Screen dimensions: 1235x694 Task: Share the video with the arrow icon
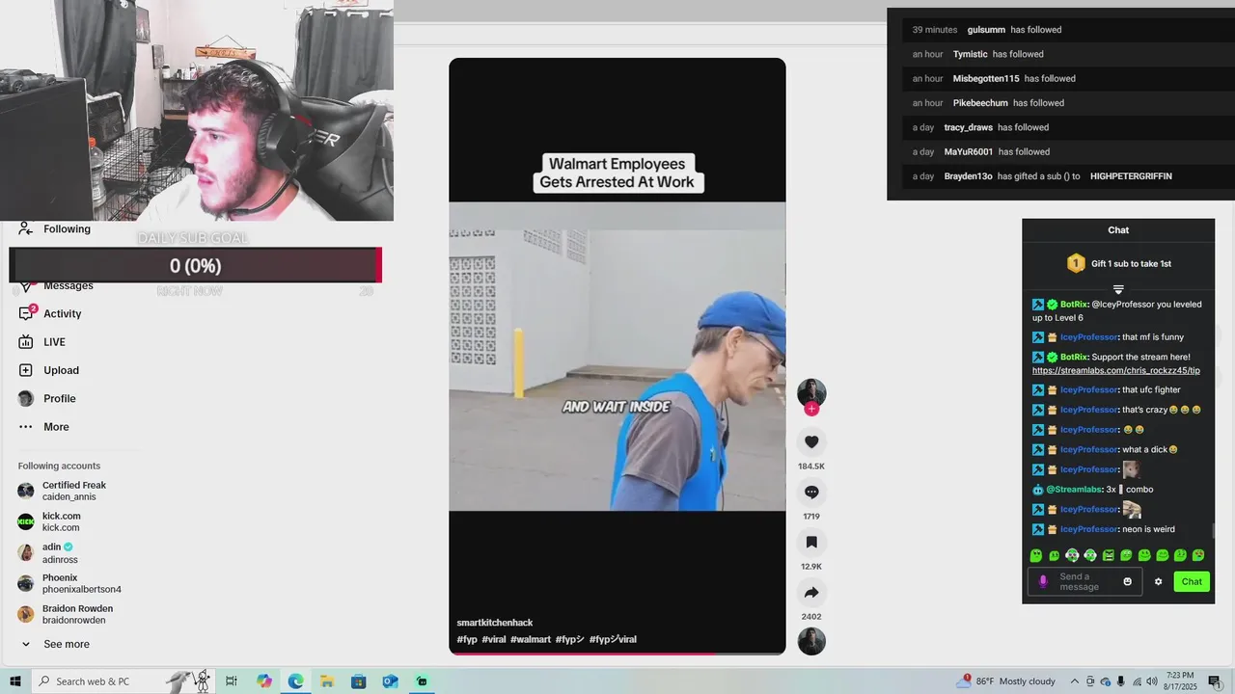[x=811, y=592]
